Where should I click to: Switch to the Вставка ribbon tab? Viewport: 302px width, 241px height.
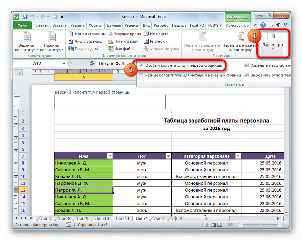click(59, 25)
